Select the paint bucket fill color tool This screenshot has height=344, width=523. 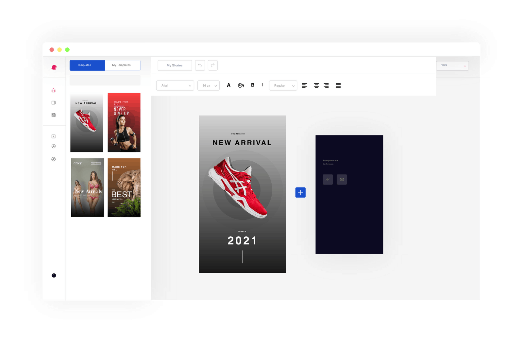coord(241,85)
